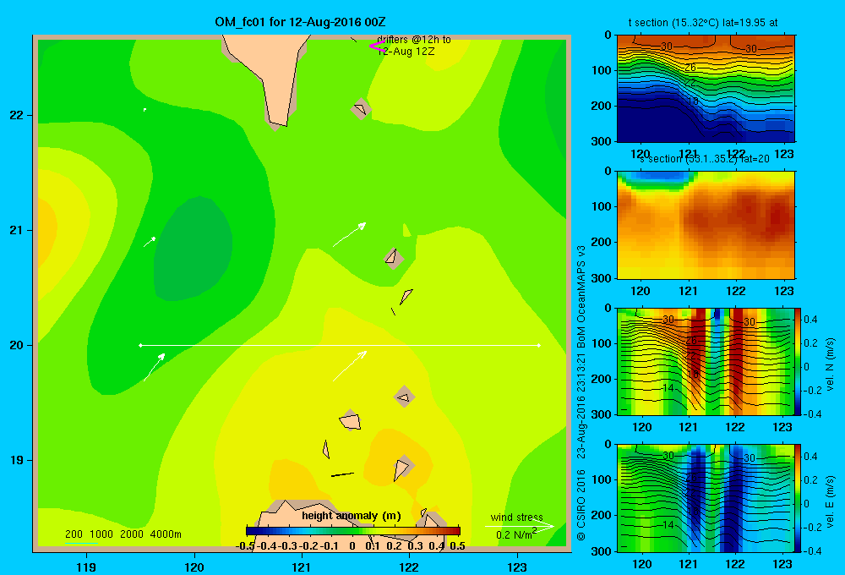Click the small current arrow west of the dark green eddy
Screen dimensions: 845x575
pos(150,242)
